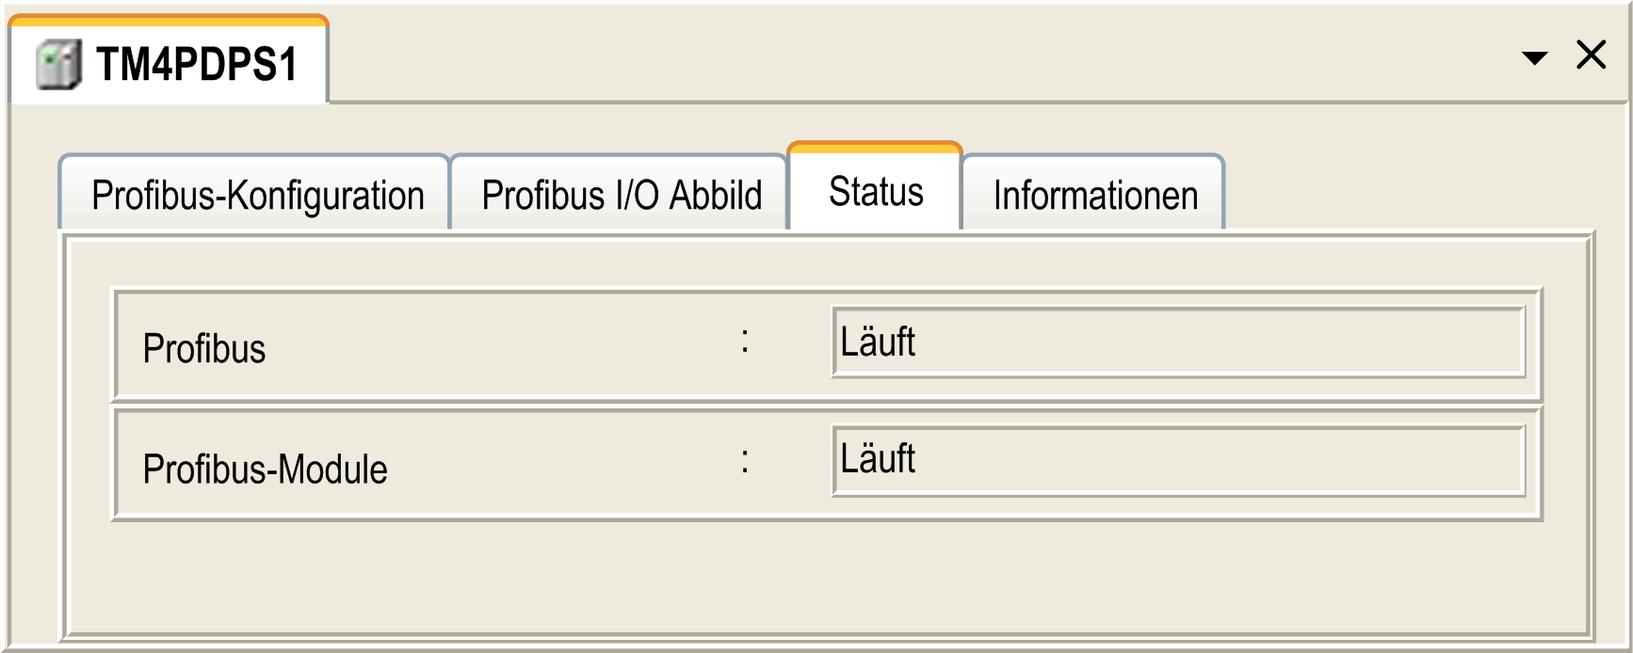The image size is (1633, 653).
Task: Click the Profibus row label
Action: click(204, 349)
